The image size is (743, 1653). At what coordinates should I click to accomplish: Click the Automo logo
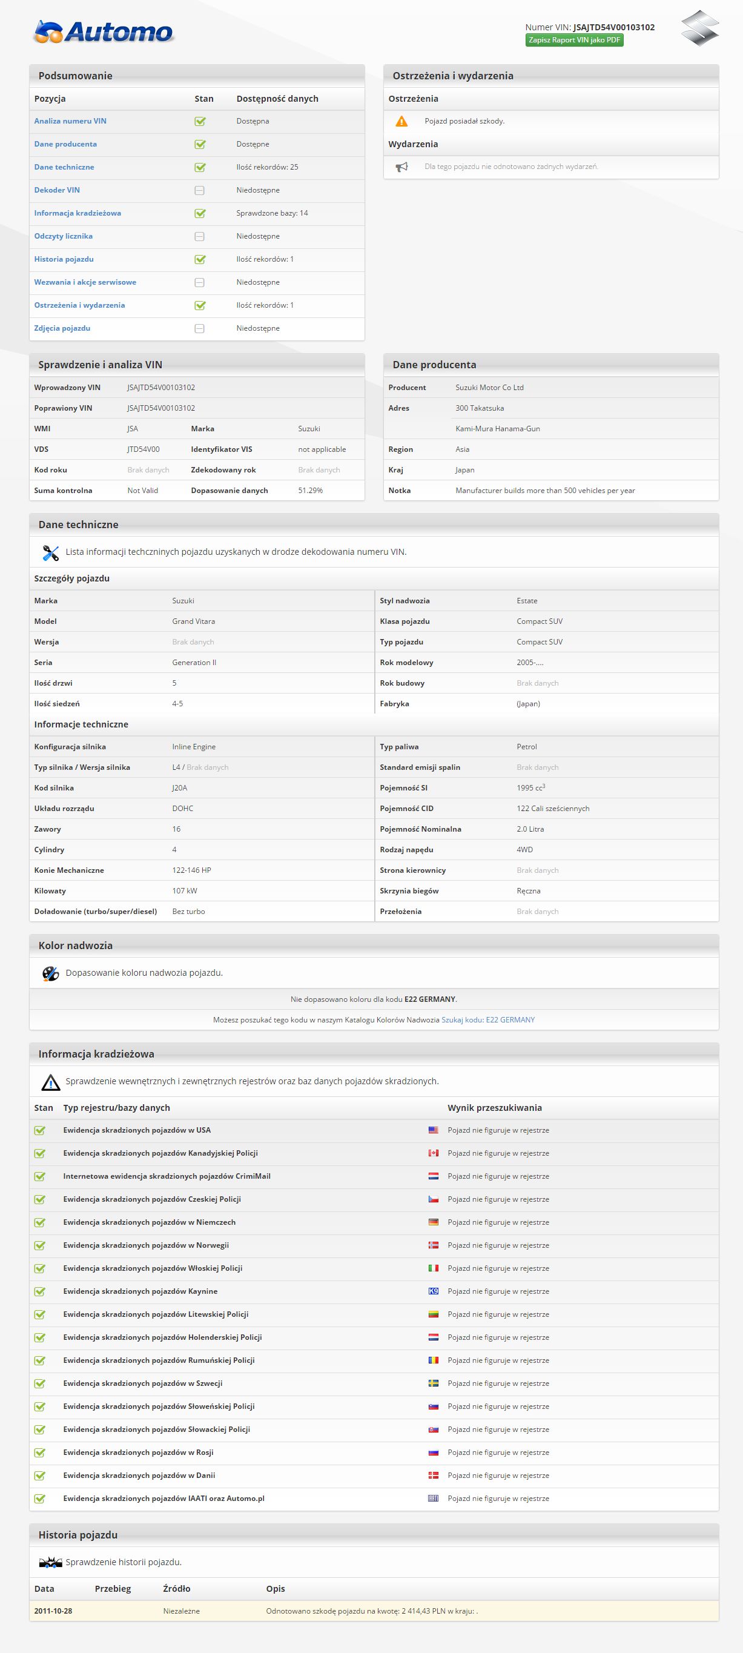pyautogui.click(x=104, y=31)
